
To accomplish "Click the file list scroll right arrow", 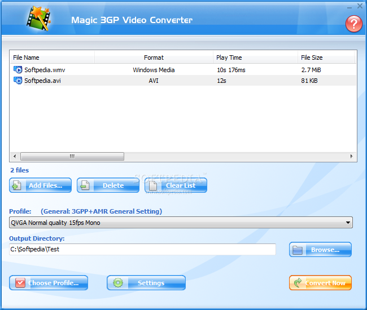I will point(352,156).
